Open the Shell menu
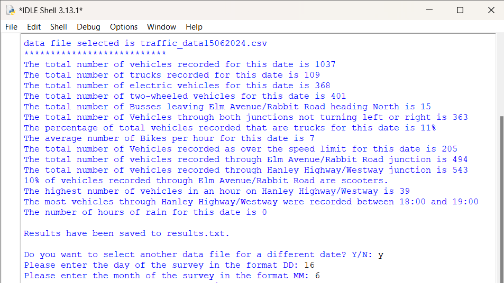 (x=59, y=27)
